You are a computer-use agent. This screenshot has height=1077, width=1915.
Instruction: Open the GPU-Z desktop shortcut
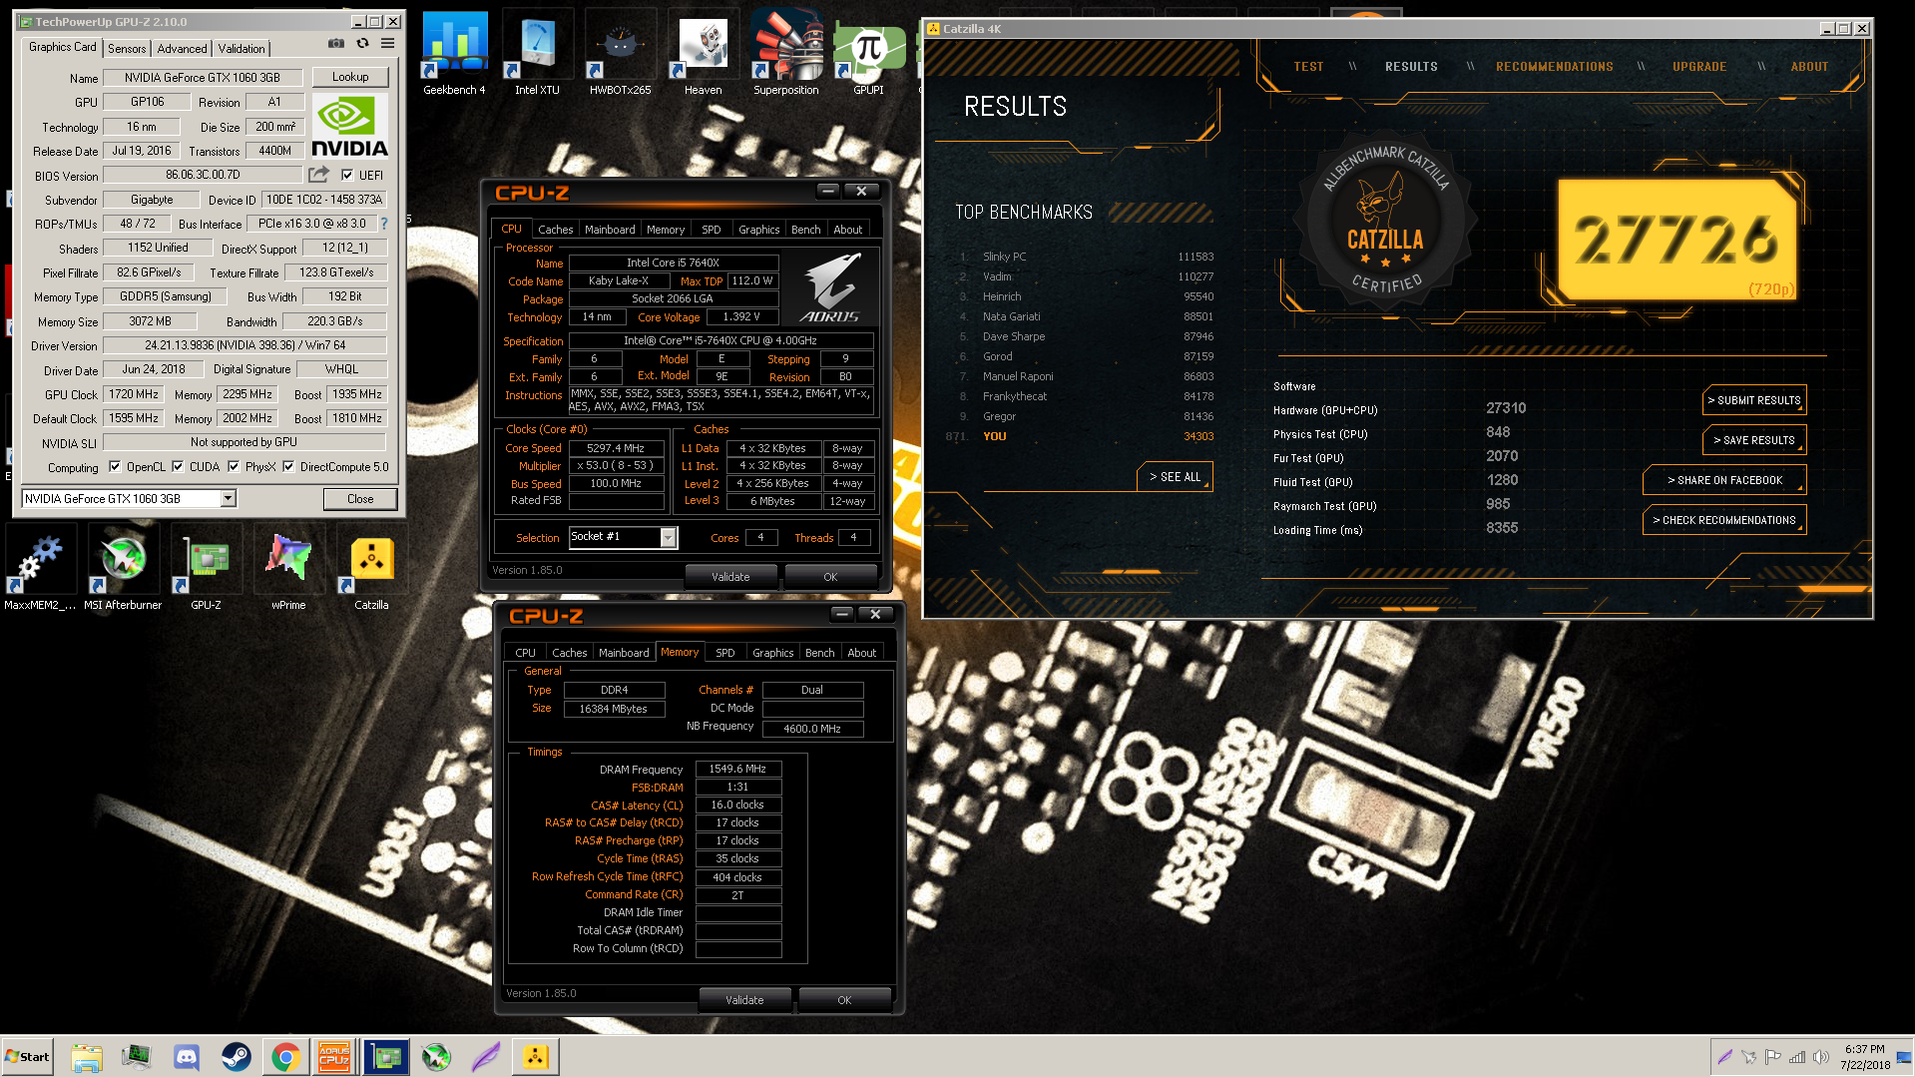click(206, 567)
